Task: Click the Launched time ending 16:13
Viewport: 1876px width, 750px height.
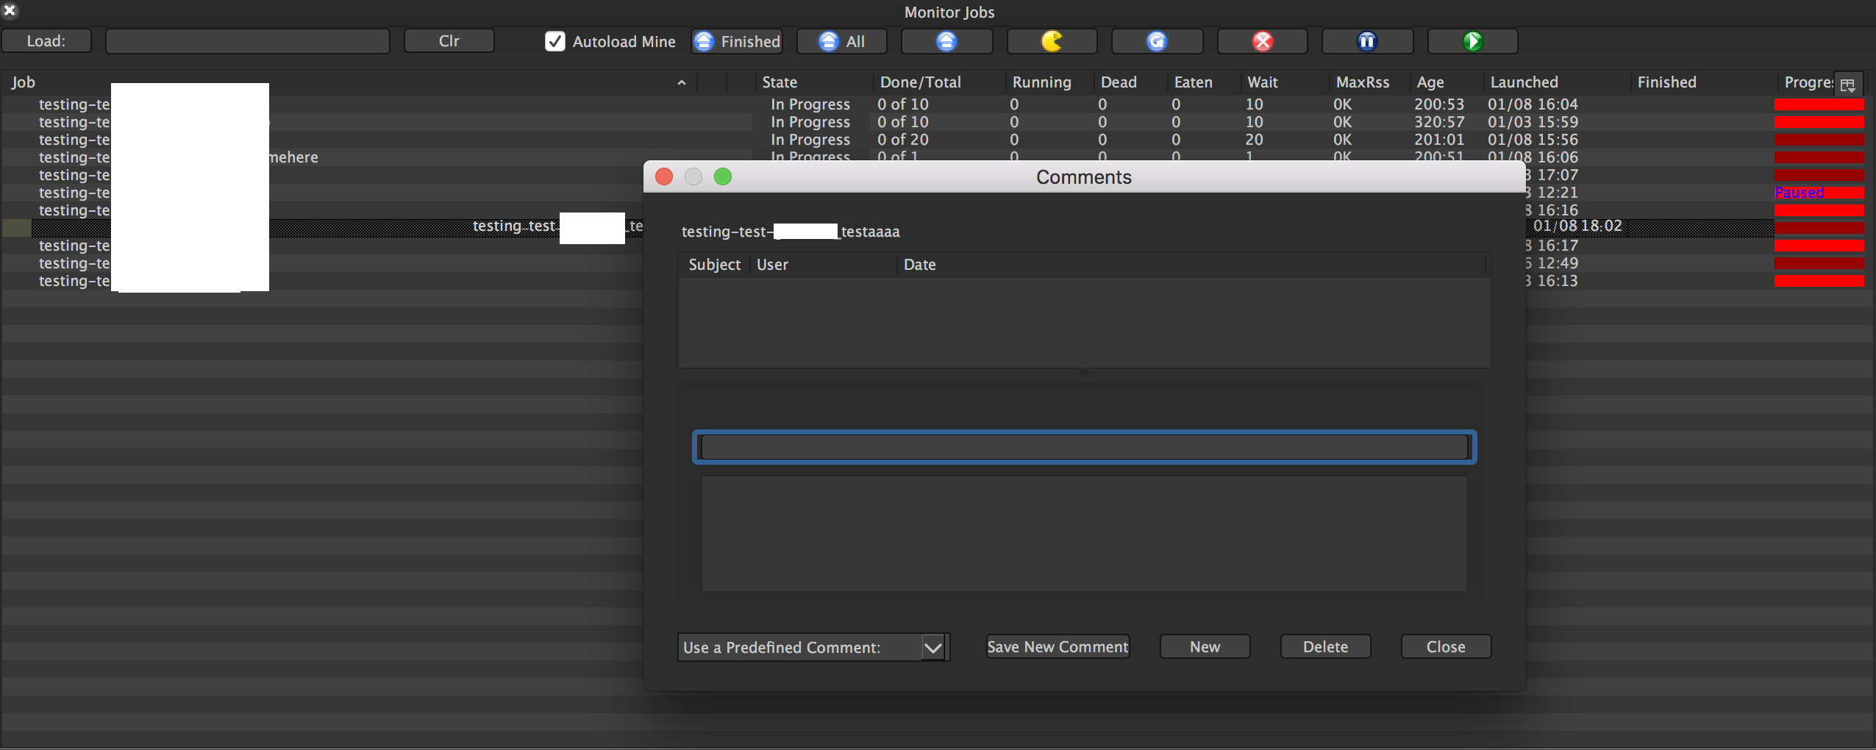Action: (x=1552, y=281)
